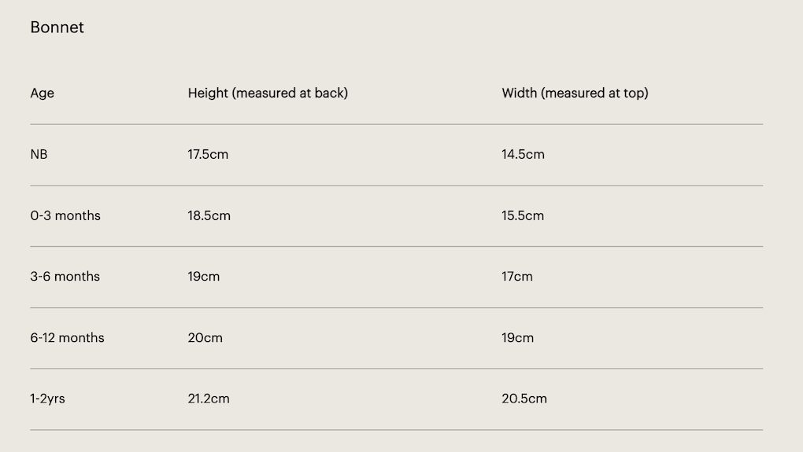Click the 14.5cm width value
Image resolution: width=803 pixels, height=452 pixels.
tap(523, 154)
